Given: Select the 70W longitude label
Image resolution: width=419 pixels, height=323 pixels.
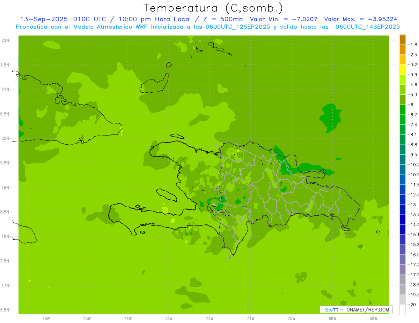Looking at the screenshot, I should click(x=292, y=318).
